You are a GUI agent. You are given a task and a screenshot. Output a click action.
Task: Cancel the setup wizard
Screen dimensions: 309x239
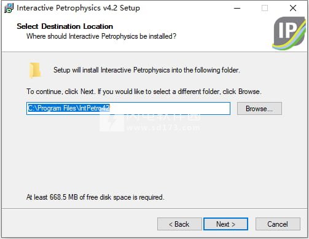278,224
